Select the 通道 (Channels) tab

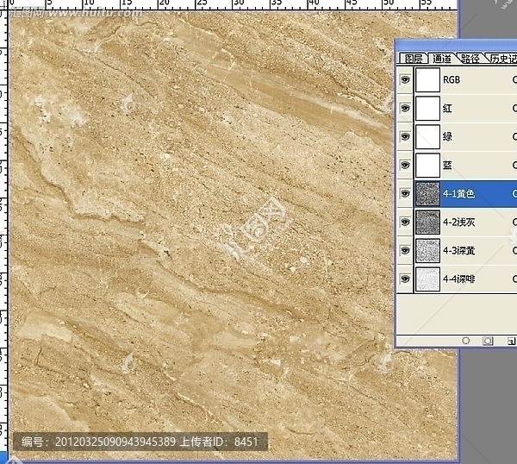pos(442,59)
